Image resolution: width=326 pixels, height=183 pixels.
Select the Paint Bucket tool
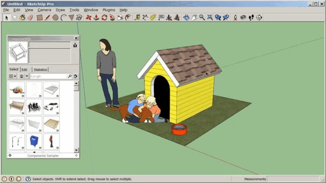(x=22, y=18)
